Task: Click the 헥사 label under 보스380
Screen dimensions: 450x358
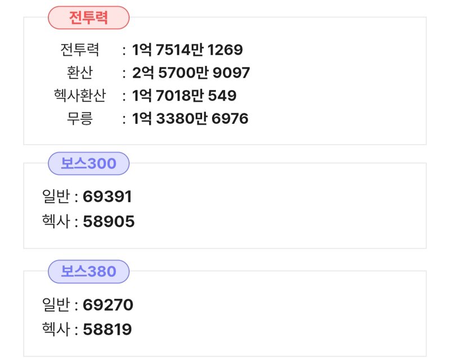Action: 56,329
